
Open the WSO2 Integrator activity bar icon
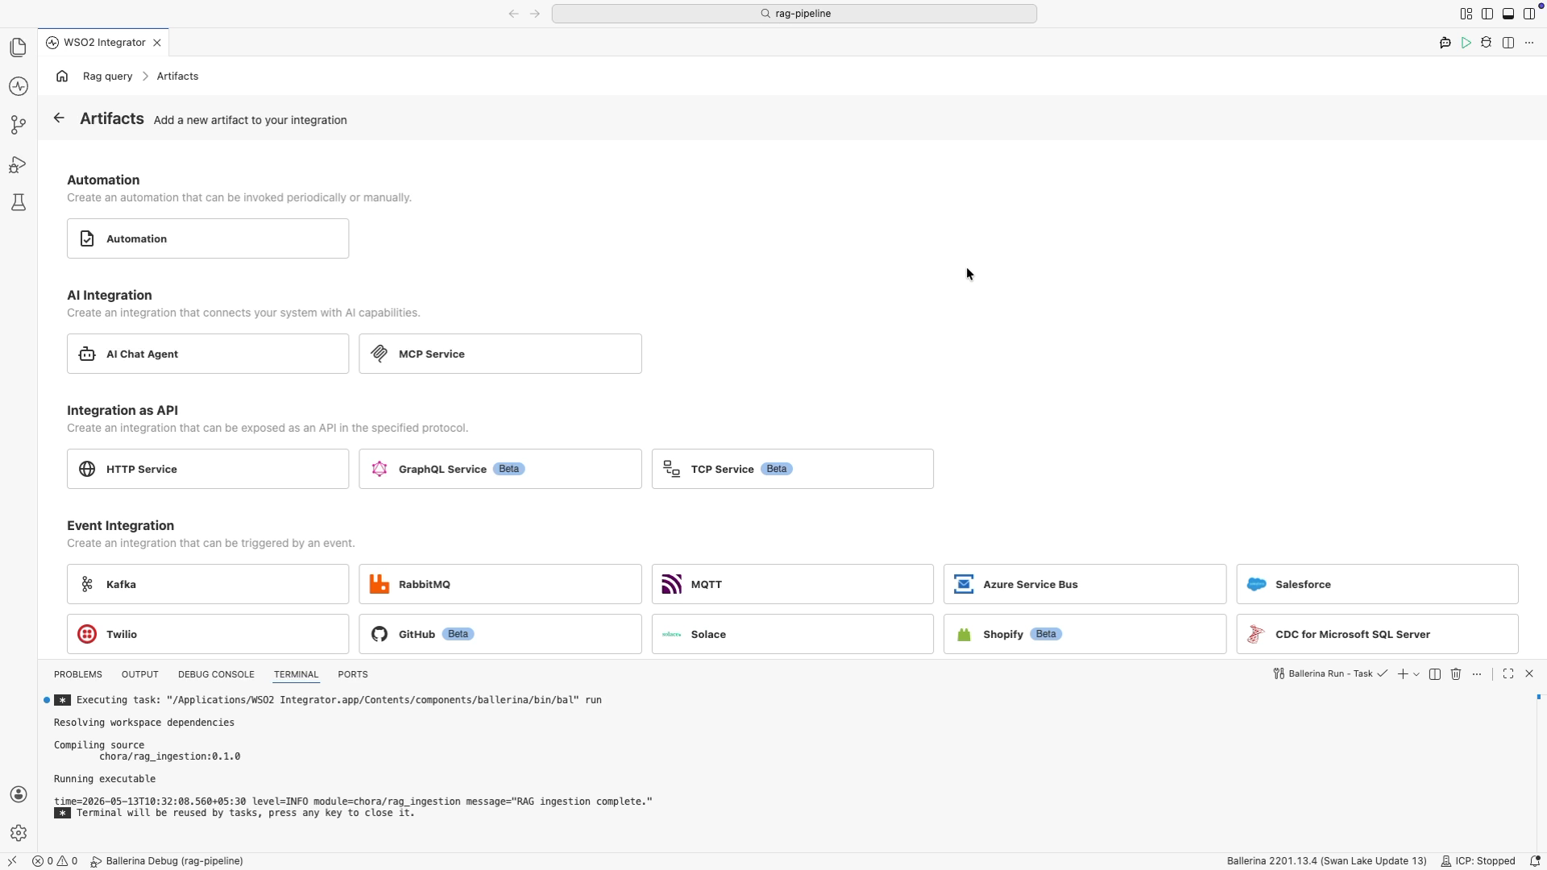[x=19, y=86]
